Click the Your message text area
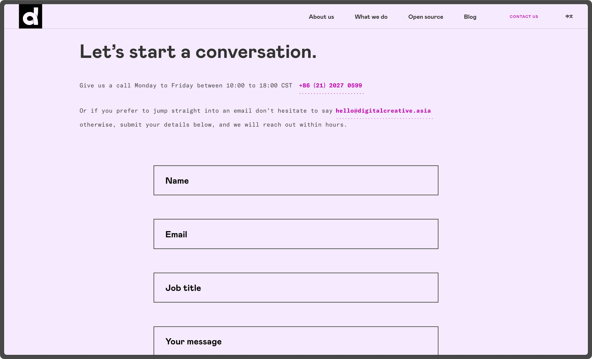 tap(296, 341)
